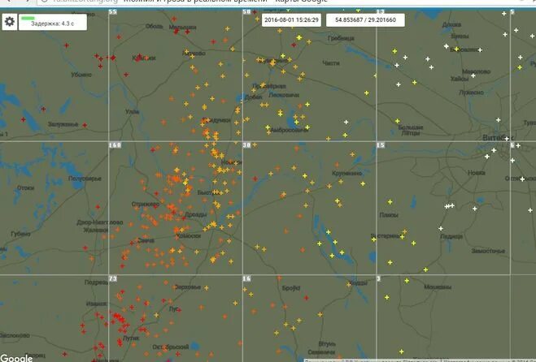Click the Части village label
The image size is (536, 362).
(331, 63)
